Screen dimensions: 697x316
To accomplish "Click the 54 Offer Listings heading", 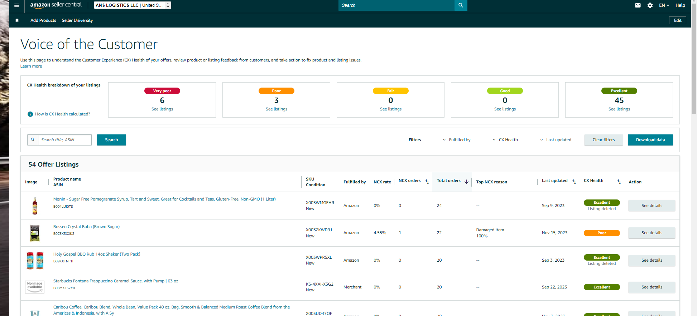I will point(54,164).
